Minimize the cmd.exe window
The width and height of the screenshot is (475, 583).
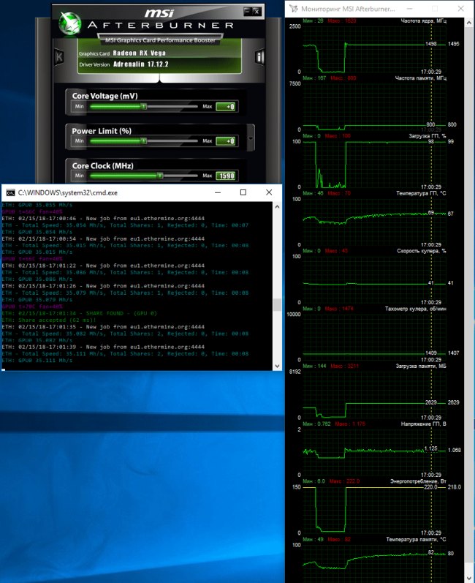coord(218,192)
